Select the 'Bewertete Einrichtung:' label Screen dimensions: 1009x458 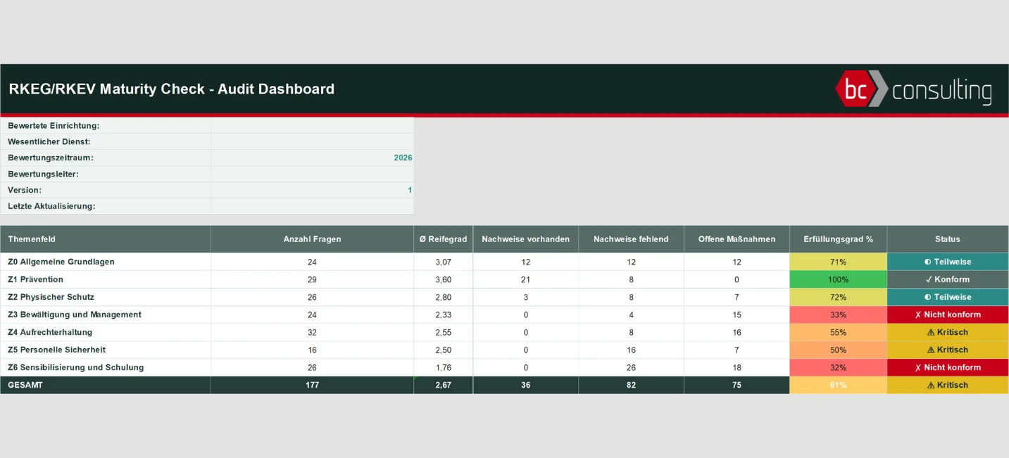point(54,126)
